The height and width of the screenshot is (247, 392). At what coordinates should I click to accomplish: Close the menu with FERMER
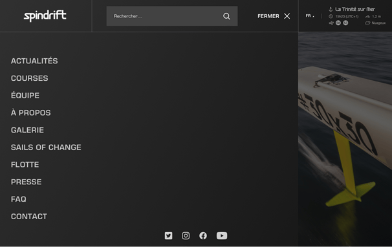pos(268,16)
